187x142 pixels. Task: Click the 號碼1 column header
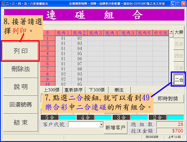[x=64, y=33]
